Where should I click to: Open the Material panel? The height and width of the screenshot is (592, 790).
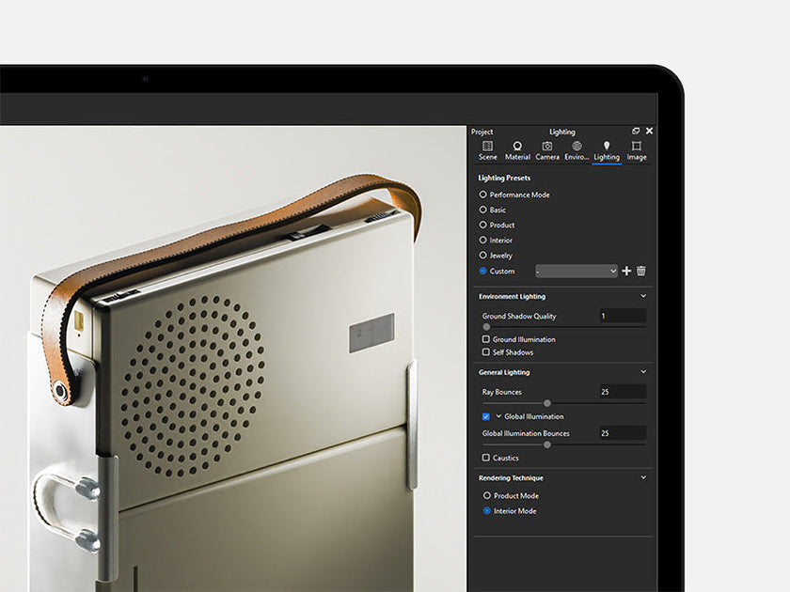pyautogui.click(x=517, y=148)
